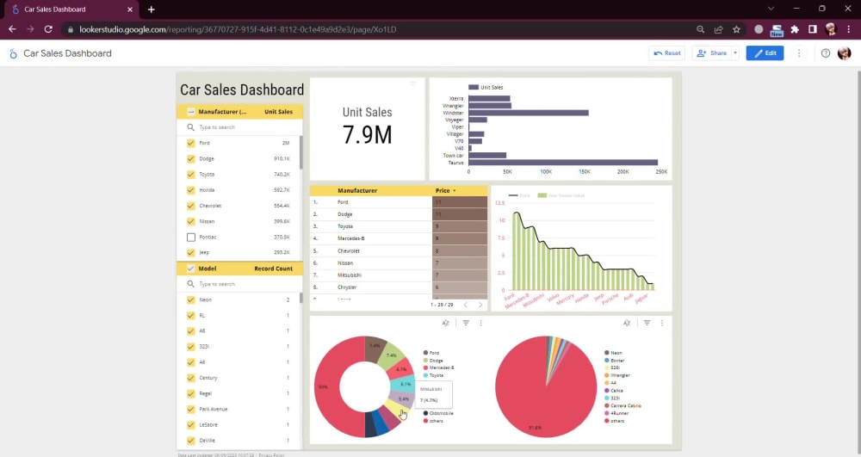The width and height of the screenshot is (861, 457).
Task: Click the Unit Sales 7.9M scorecard
Action: pyautogui.click(x=368, y=128)
